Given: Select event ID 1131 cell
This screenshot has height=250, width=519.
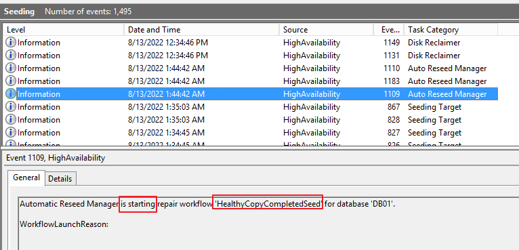Looking at the screenshot, I should (392, 56).
